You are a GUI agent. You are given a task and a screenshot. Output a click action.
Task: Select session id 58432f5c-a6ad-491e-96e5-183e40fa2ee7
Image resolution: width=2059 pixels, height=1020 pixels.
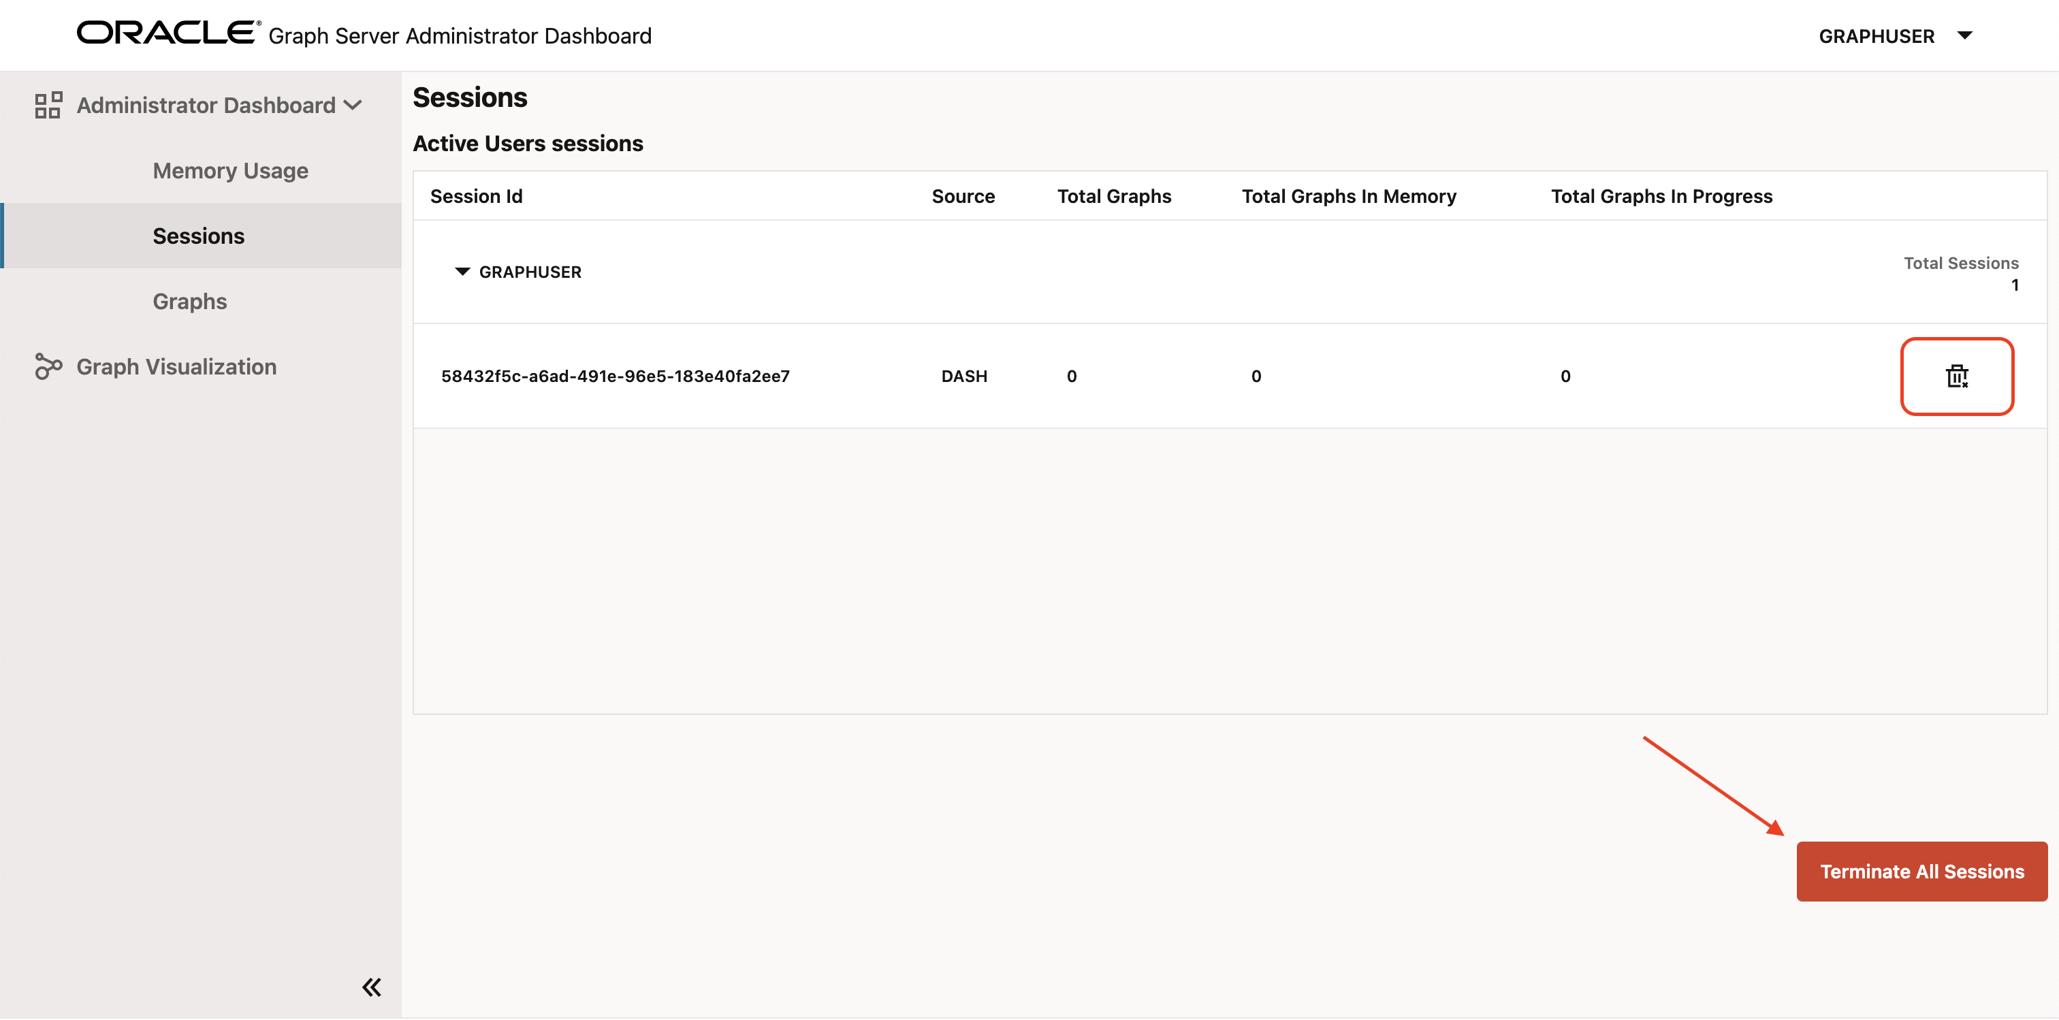616,376
